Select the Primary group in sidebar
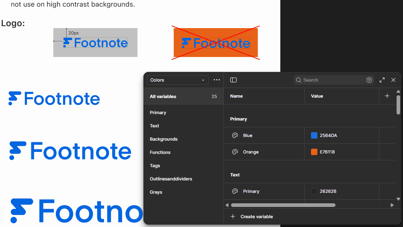The height and width of the screenshot is (227, 403). pyautogui.click(x=158, y=112)
